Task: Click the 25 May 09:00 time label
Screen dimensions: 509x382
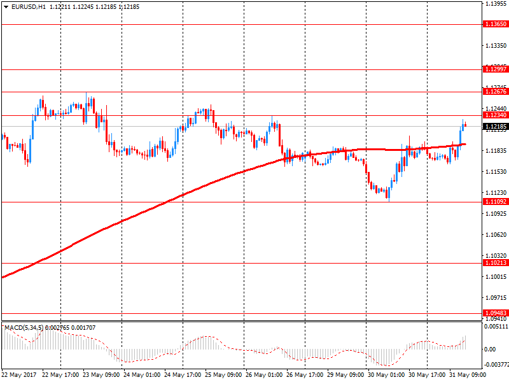Action: click(x=223, y=375)
